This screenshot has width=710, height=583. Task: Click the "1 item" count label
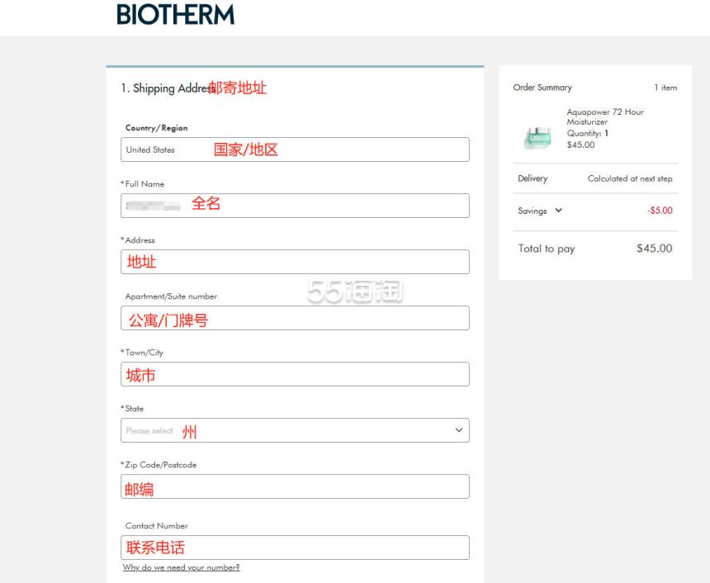(665, 88)
